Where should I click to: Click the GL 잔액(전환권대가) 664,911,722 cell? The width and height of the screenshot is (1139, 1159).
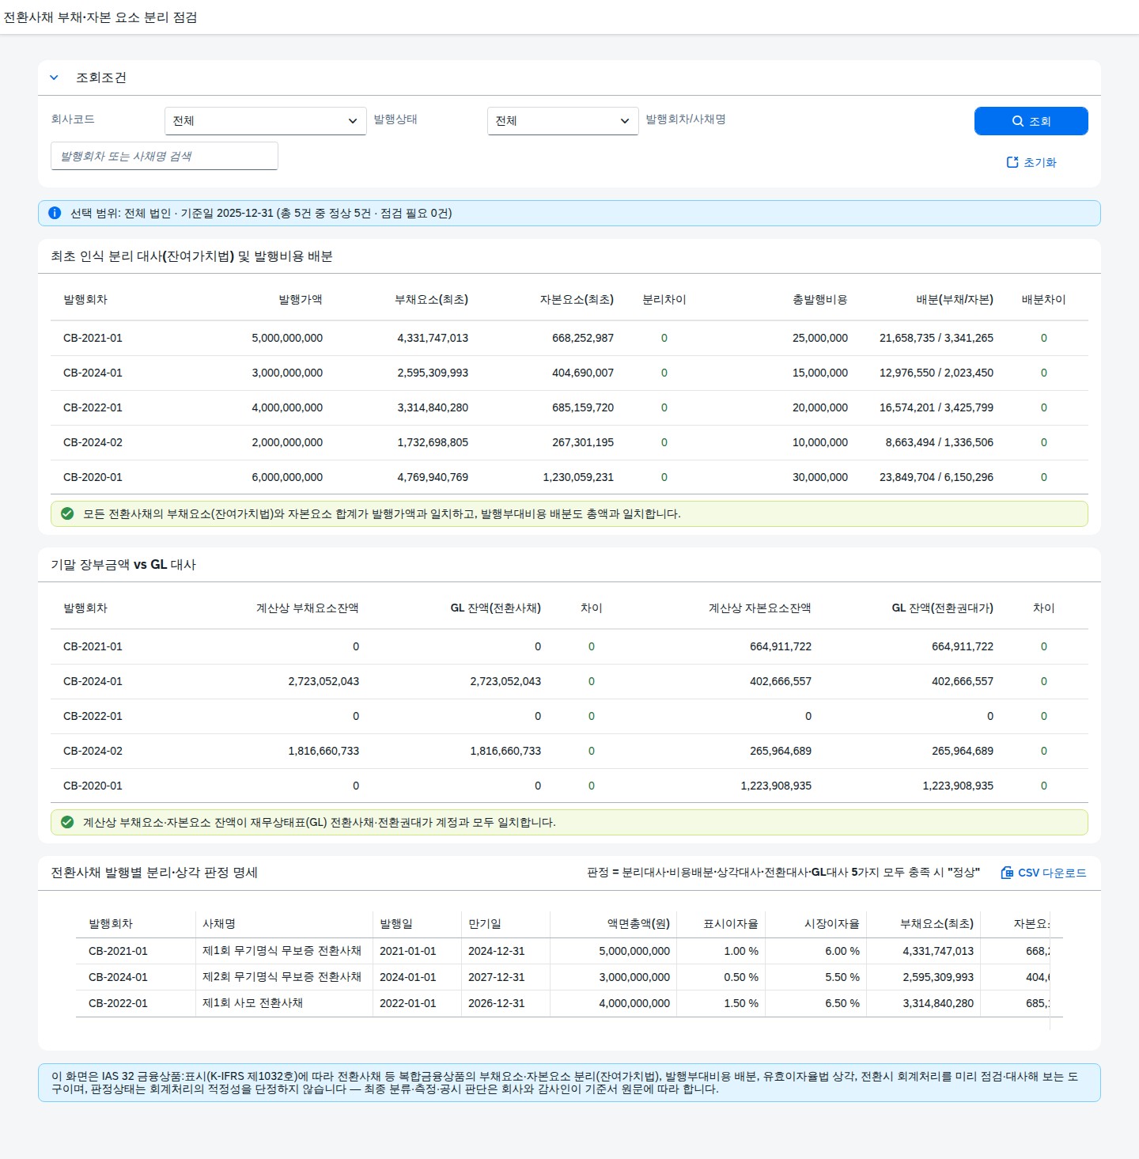click(x=963, y=646)
